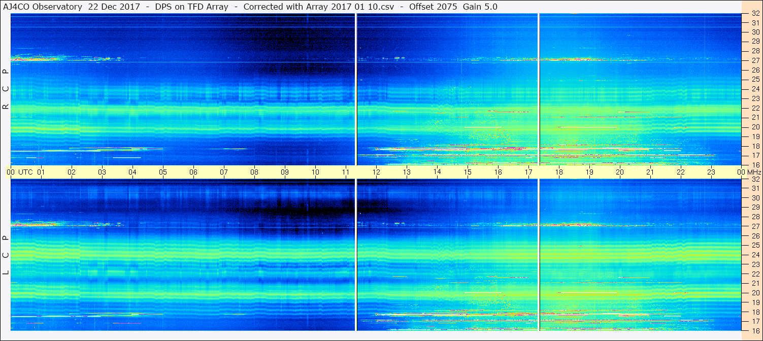763x341 pixels.
Task: Click the "Offset 2075" header value
Action: tap(434, 7)
